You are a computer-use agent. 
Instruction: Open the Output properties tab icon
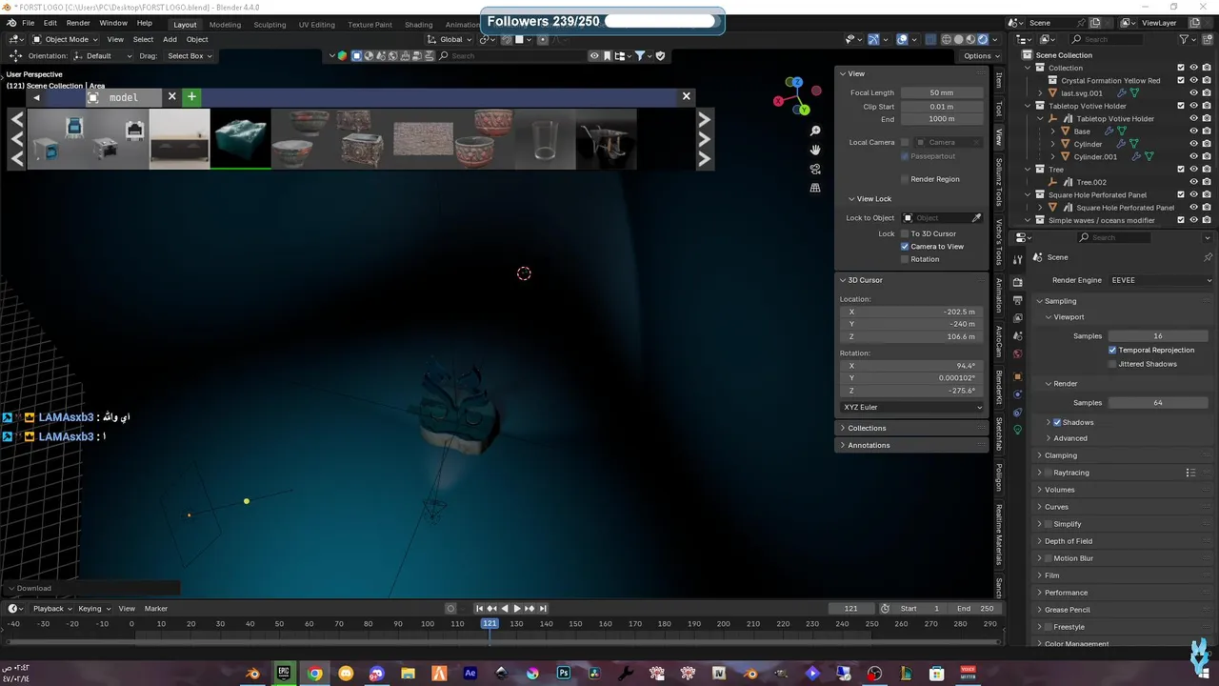click(x=1017, y=300)
